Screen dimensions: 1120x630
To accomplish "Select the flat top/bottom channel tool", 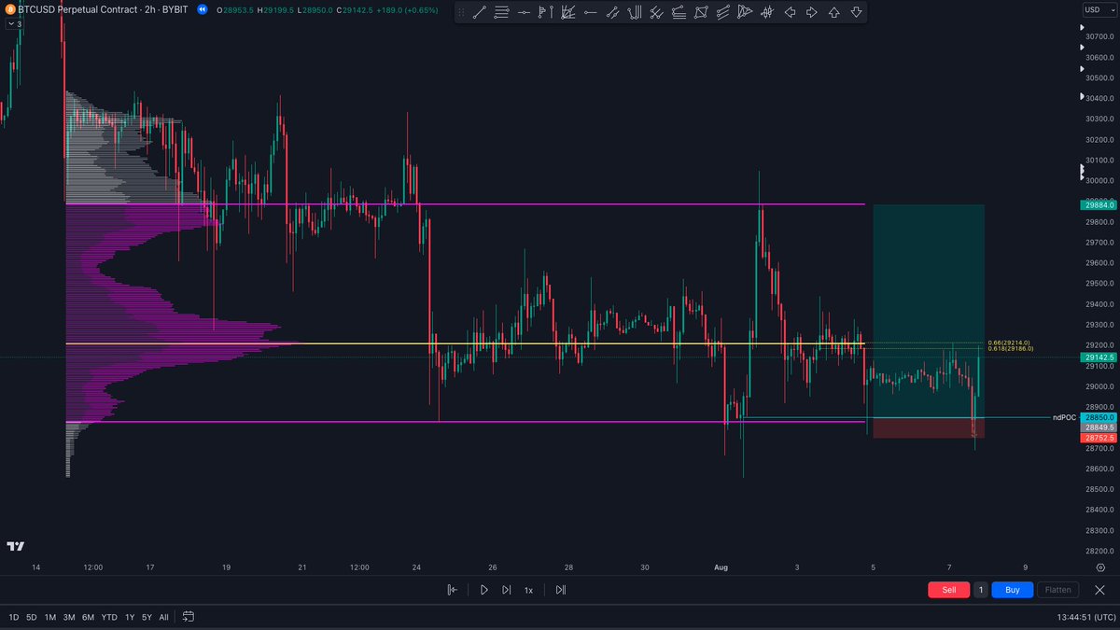I will pyautogui.click(x=679, y=13).
